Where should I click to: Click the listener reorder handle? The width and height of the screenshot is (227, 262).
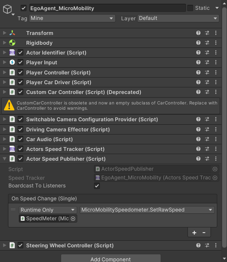(13, 210)
